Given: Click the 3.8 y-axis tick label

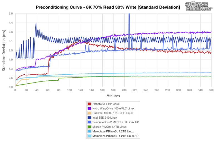Looking at the screenshot, I should (11, 32).
